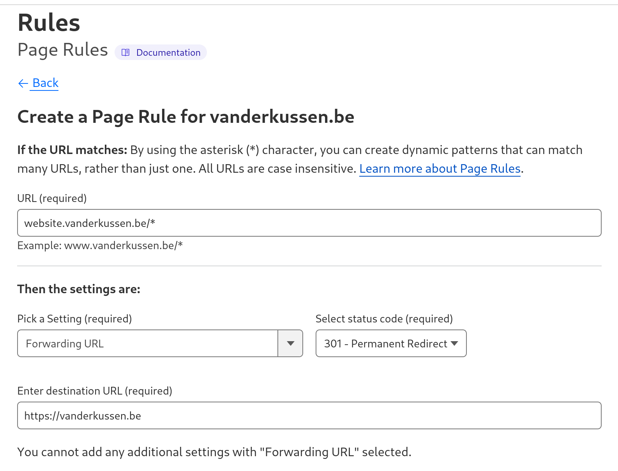Image resolution: width=618 pixels, height=471 pixels.
Task: Click the Example www.vanderkussen.be/* hint text
Action: (x=100, y=246)
